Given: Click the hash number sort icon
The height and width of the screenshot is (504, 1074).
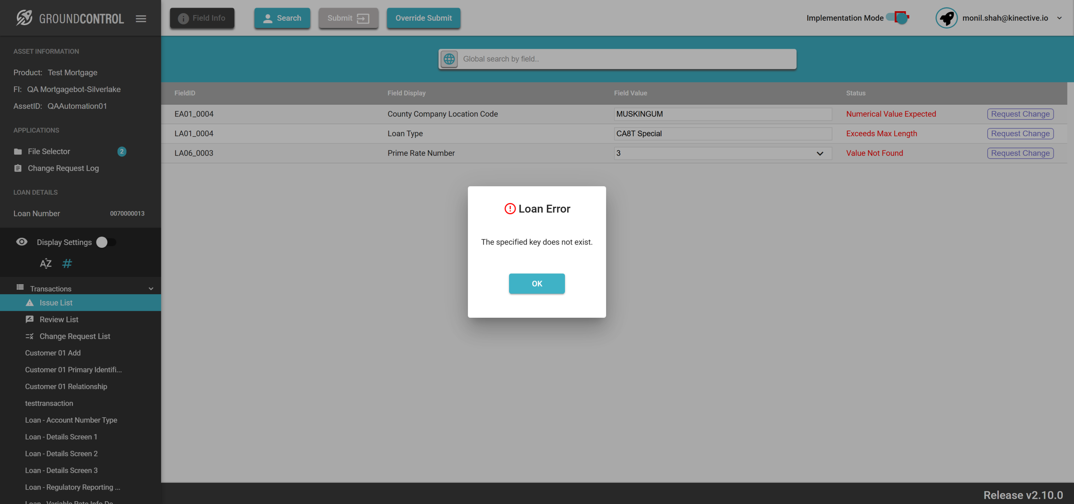Looking at the screenshot, I should pyautogui.click(x=67, y=263).
